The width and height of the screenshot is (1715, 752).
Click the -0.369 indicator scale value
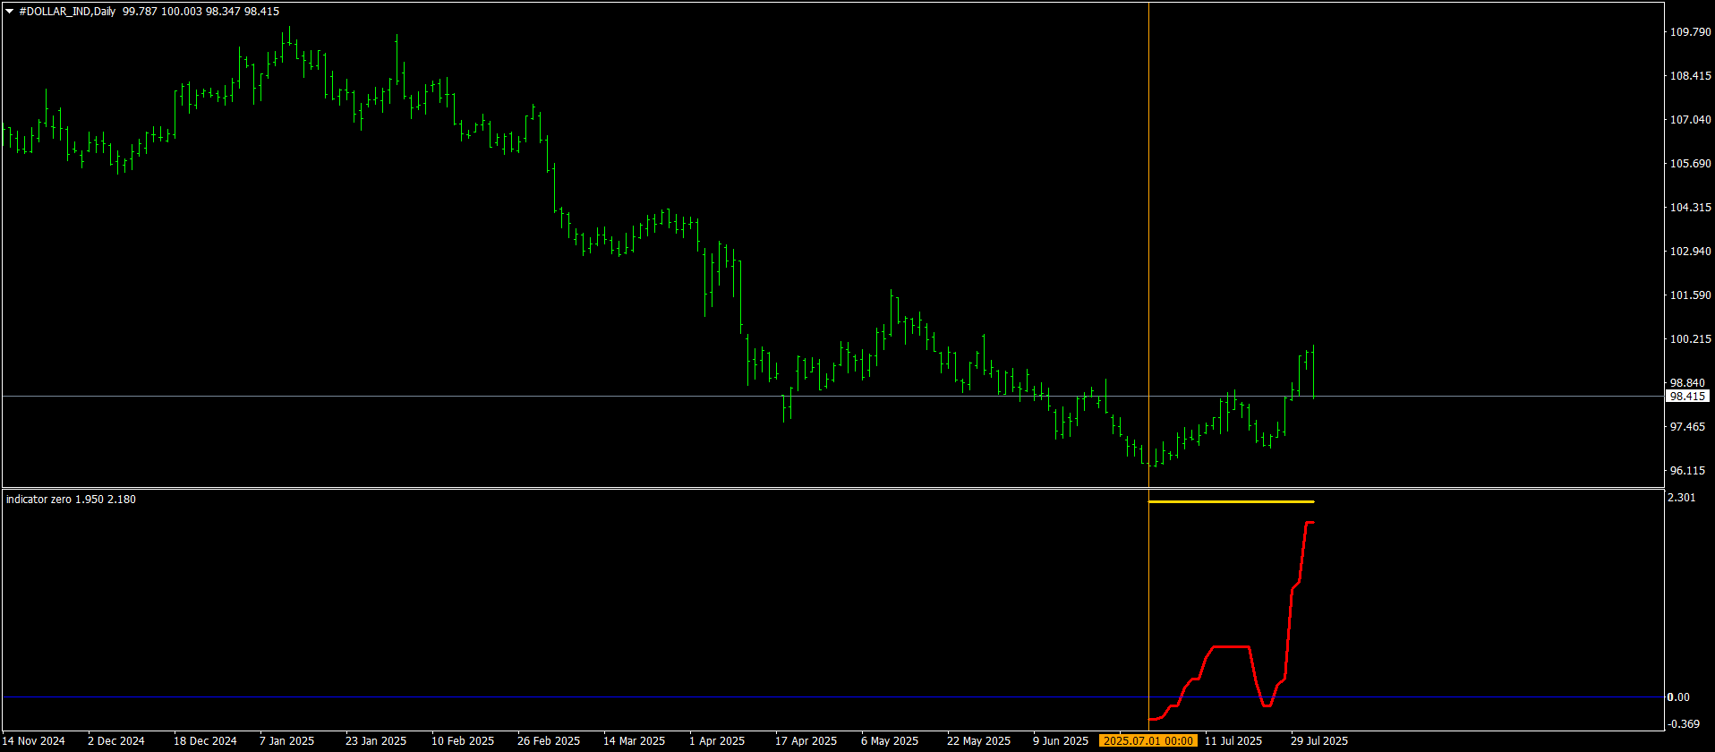click(x=1685, y=723)
